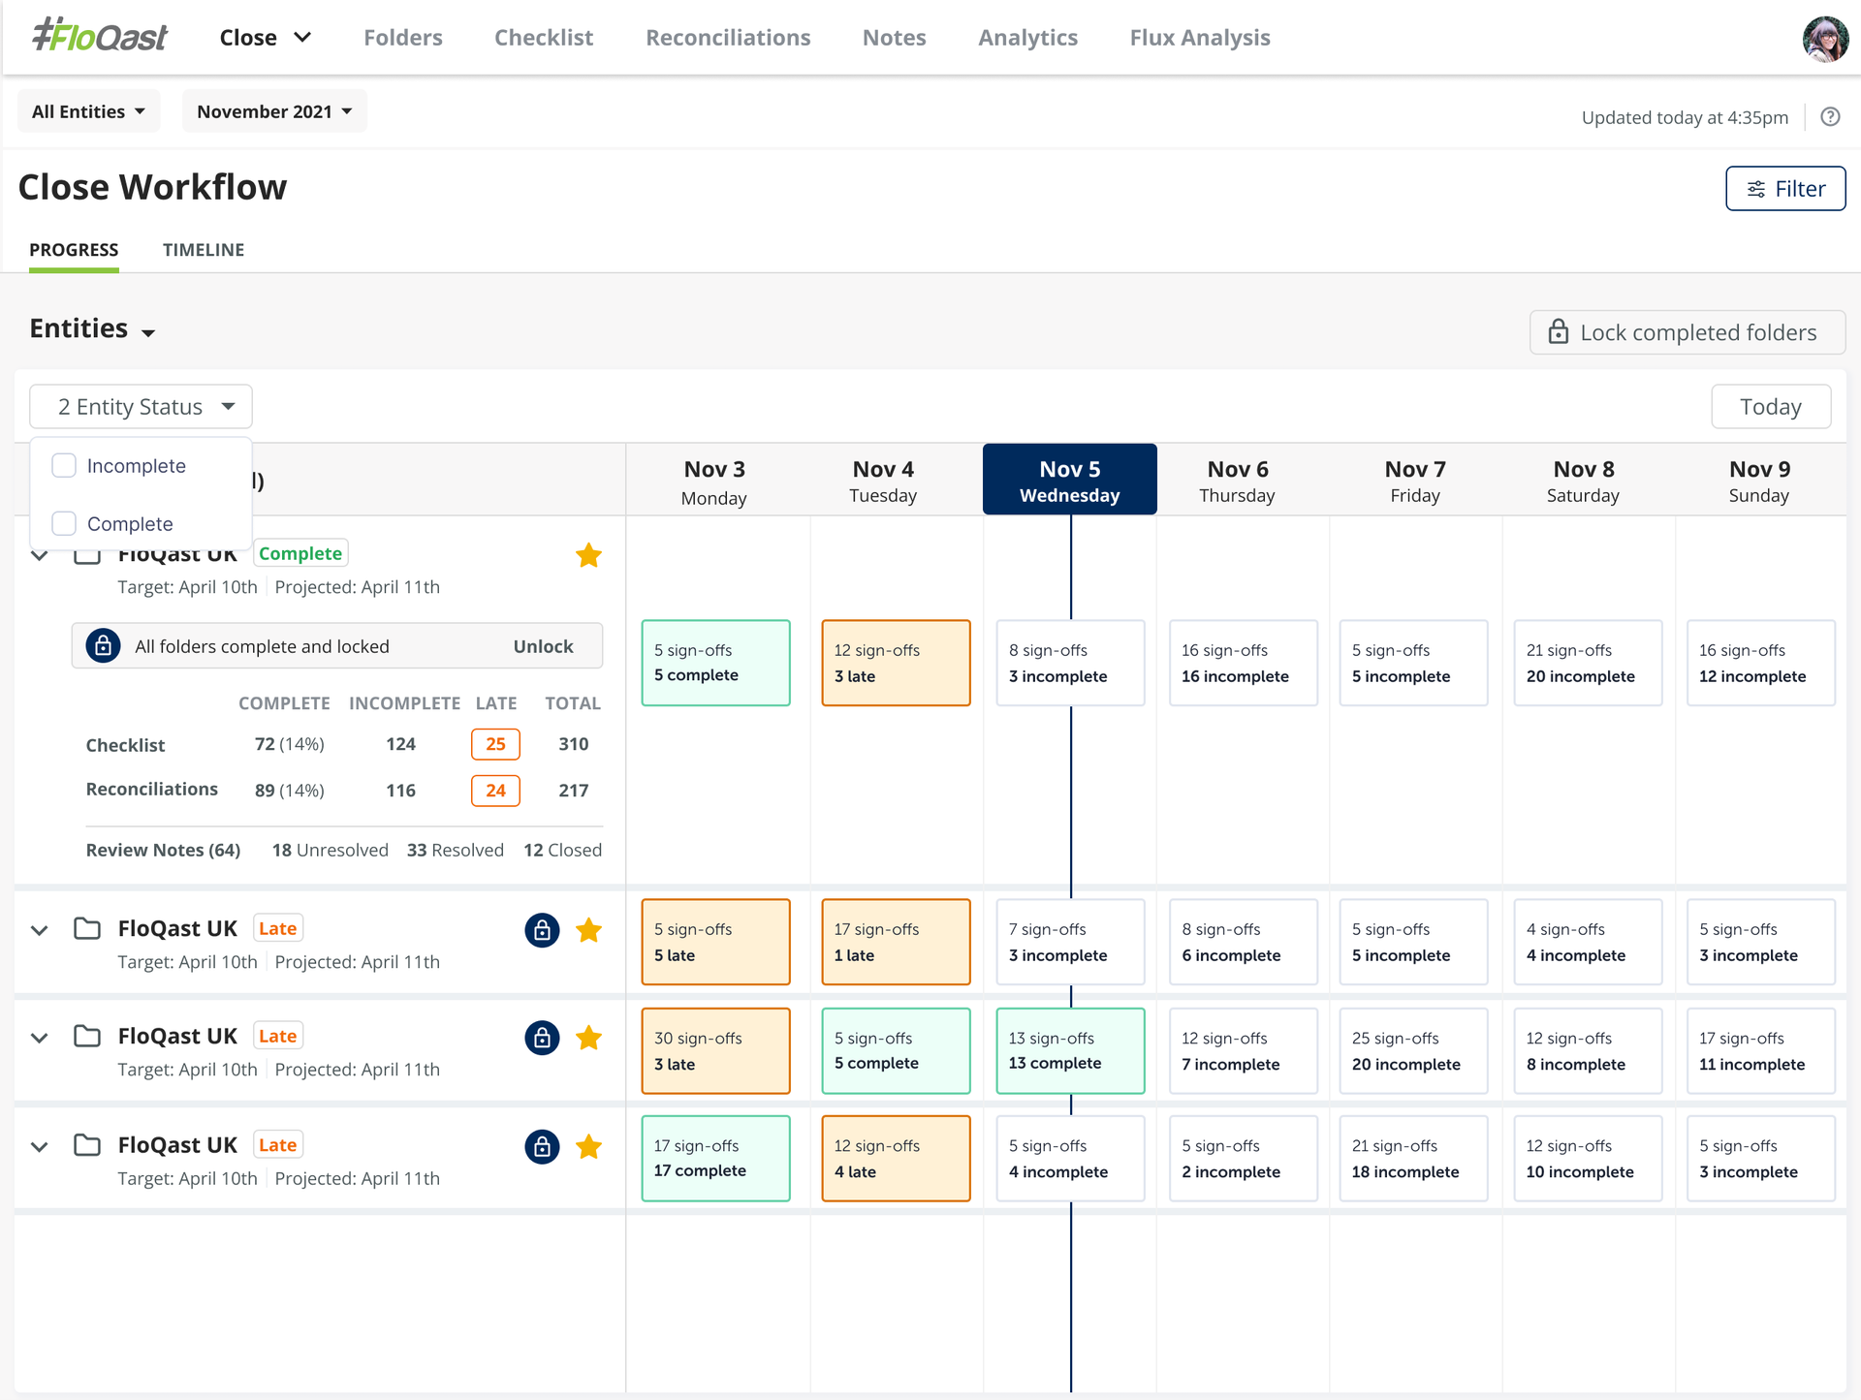Click the Checklist row label
The width and height of the screenshot is (1861, 1400).
pyautogui.click(x=125, y=745)
